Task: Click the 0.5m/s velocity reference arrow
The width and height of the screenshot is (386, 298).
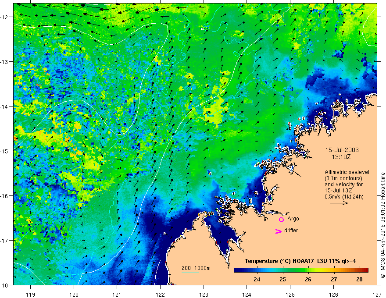Action: [339, 203]
